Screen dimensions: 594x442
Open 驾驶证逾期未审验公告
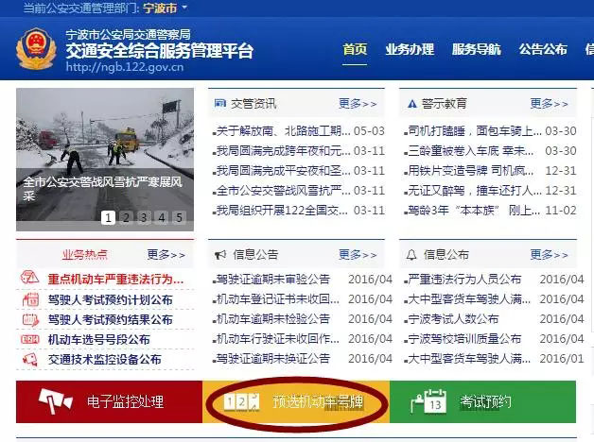[x=273, y=280]
